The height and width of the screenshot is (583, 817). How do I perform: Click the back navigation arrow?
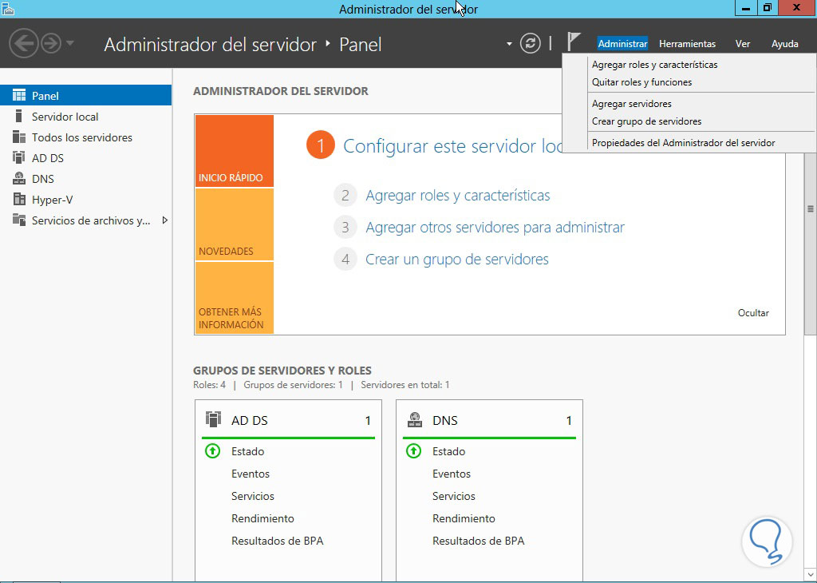(24, 43)
